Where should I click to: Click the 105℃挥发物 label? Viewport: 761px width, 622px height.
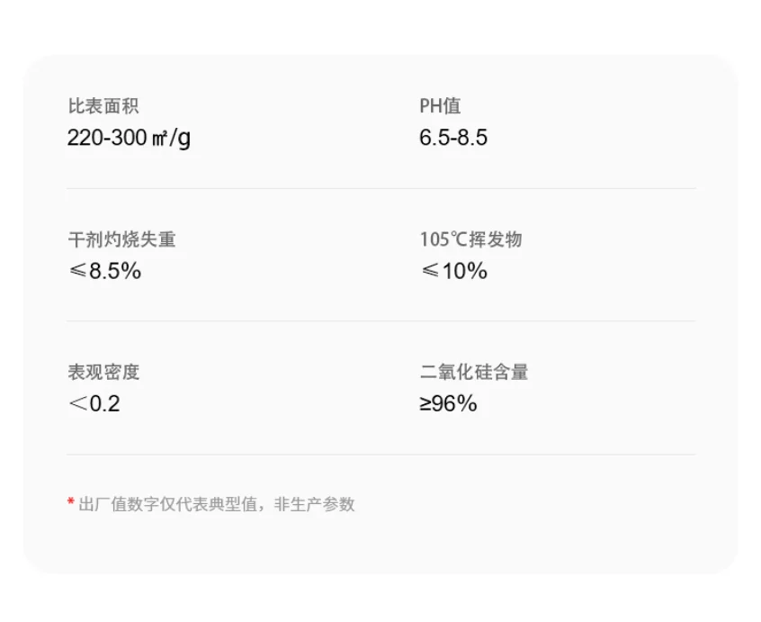point(470,239)
